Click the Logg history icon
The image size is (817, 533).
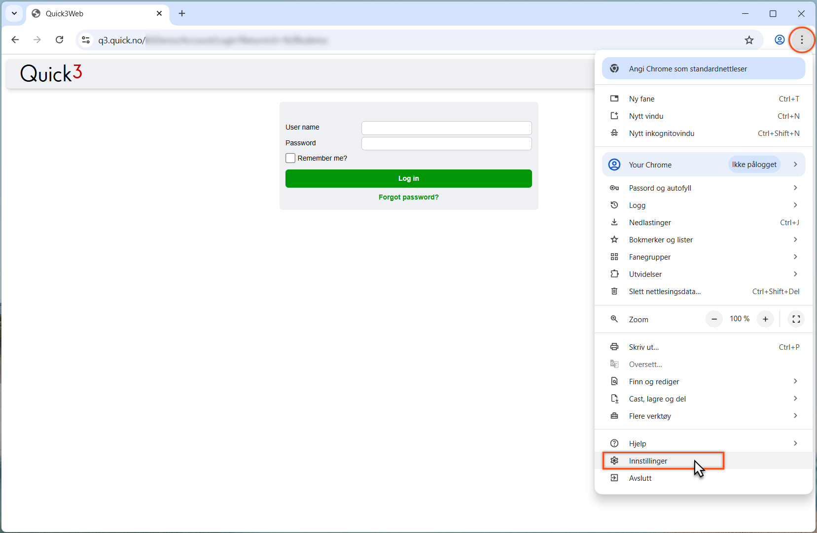coord(614,205)
